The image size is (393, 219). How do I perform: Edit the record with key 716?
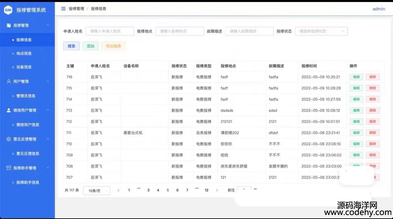pos(356,77)
